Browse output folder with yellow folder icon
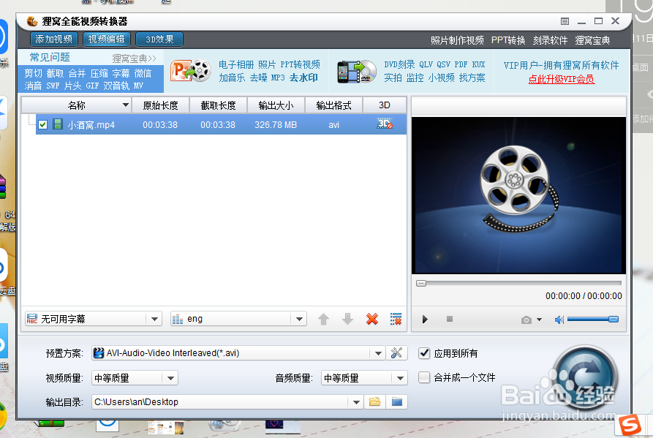The width and height of the screenshot is (653, 438). tap(375, 401)
